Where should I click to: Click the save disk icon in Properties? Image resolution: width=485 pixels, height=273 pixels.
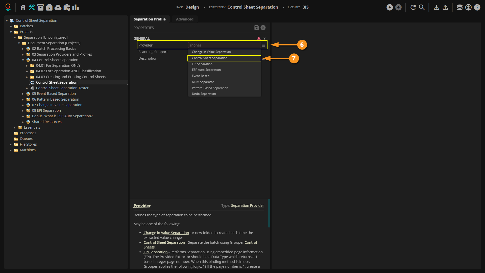[256, 28]
